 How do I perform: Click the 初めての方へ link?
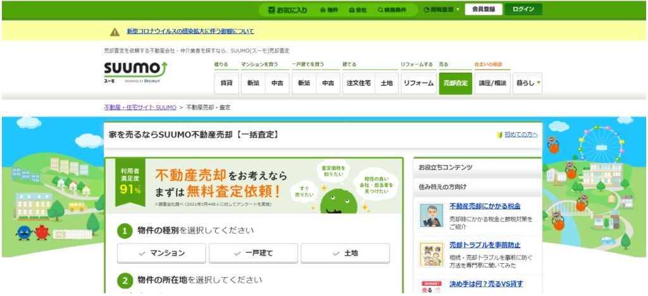[x=521, y=135]
